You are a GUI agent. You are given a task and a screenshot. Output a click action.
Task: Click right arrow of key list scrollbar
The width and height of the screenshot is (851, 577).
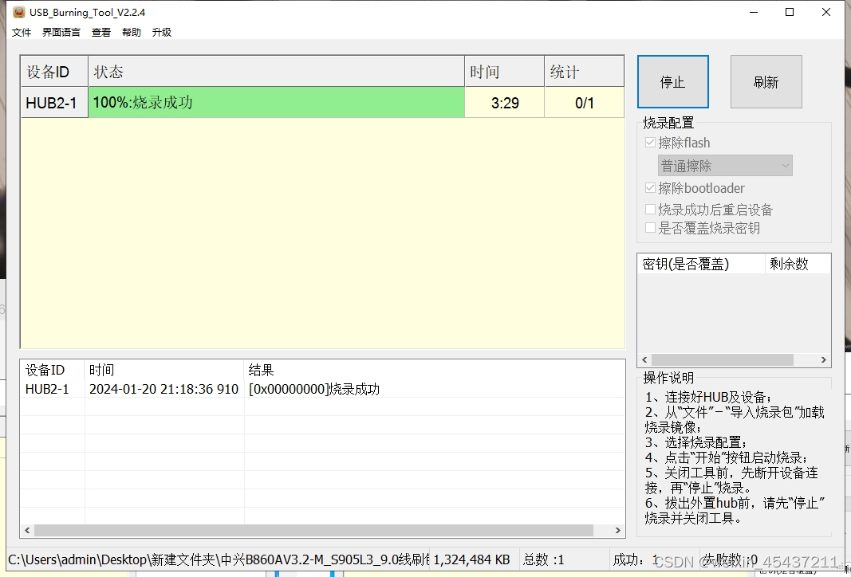pos(823,360)
